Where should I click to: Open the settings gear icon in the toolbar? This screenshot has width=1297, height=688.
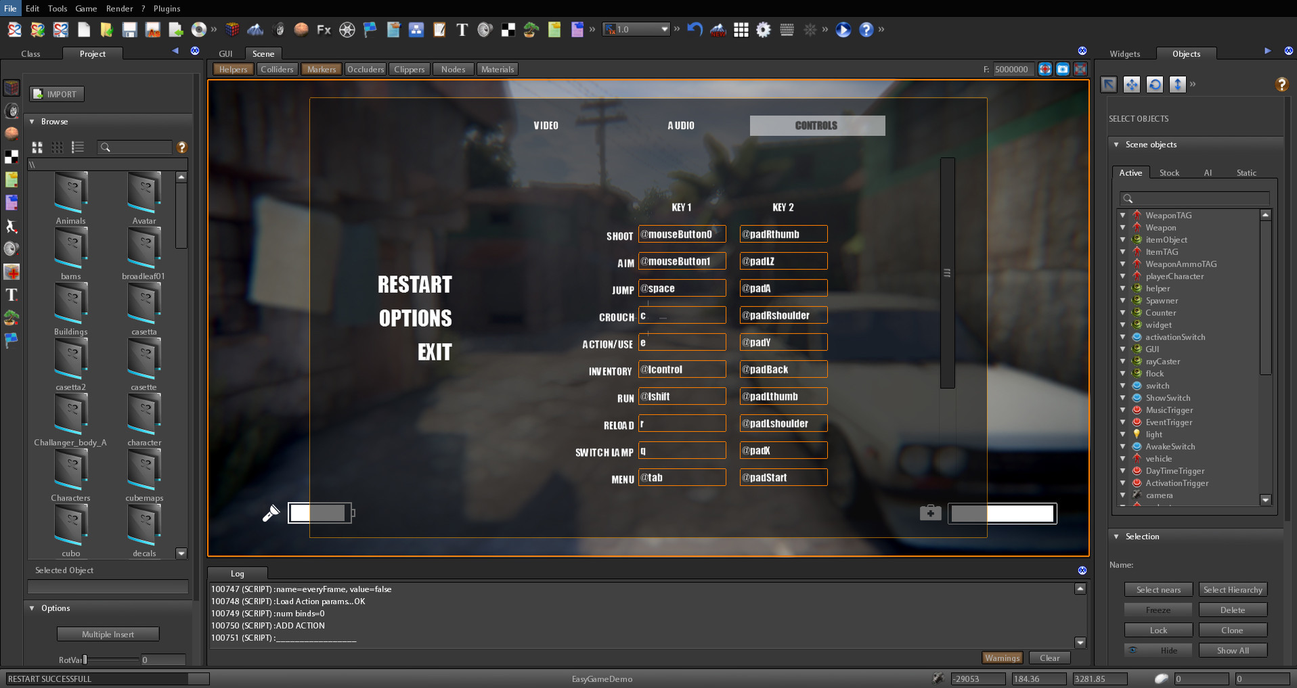click(764, 30)
